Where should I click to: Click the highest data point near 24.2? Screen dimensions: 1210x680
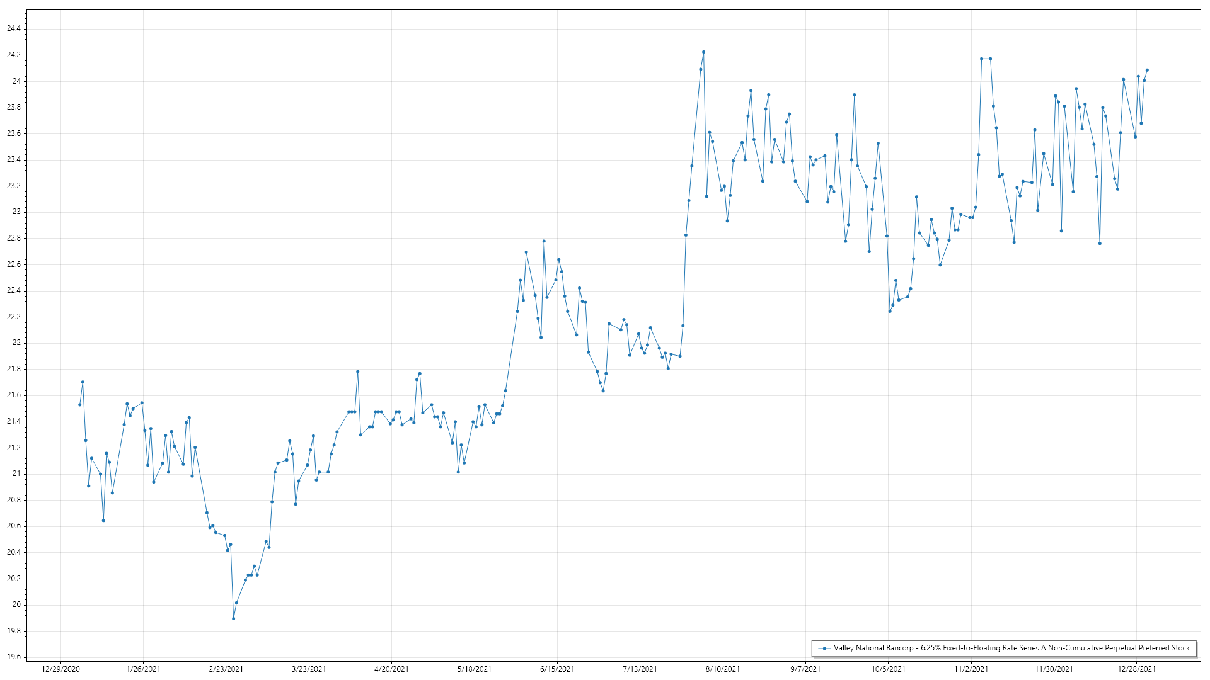(703, 52)
